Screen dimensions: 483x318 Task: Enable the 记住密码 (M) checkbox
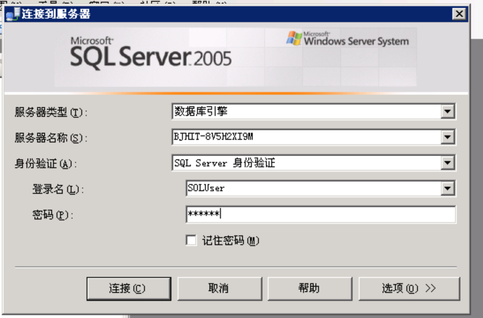[191, 240]
